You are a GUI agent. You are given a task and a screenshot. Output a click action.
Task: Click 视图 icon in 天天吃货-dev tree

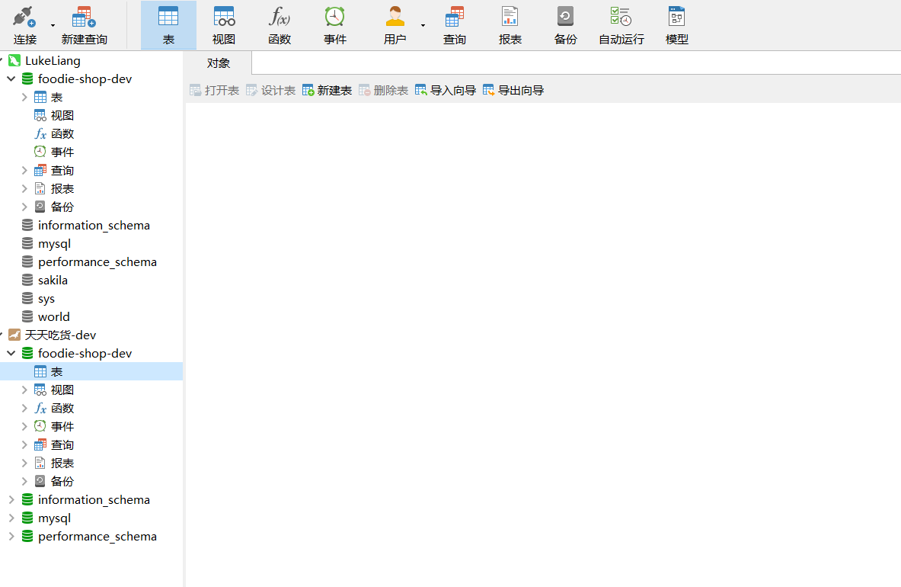tap(40, 390)
